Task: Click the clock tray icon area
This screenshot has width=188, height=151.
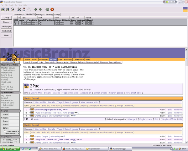Action: pos(184,149)
